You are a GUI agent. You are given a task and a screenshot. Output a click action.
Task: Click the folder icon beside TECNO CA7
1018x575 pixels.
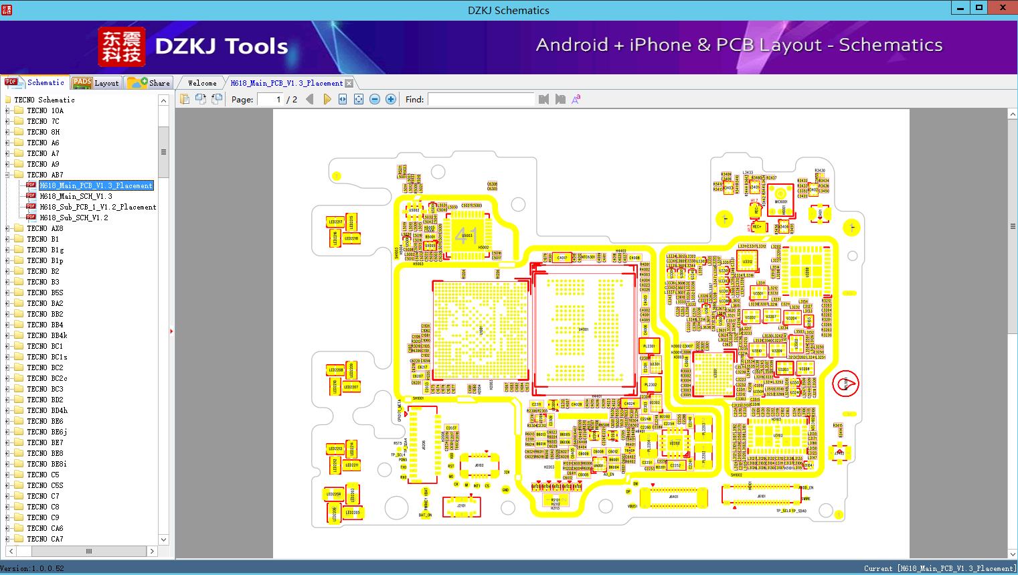coord(19,539)
